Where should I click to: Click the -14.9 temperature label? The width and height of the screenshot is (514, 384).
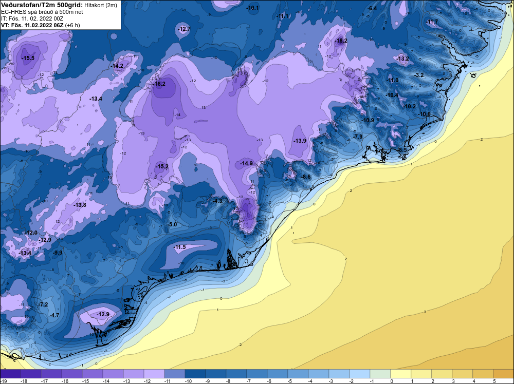point(246,163)
